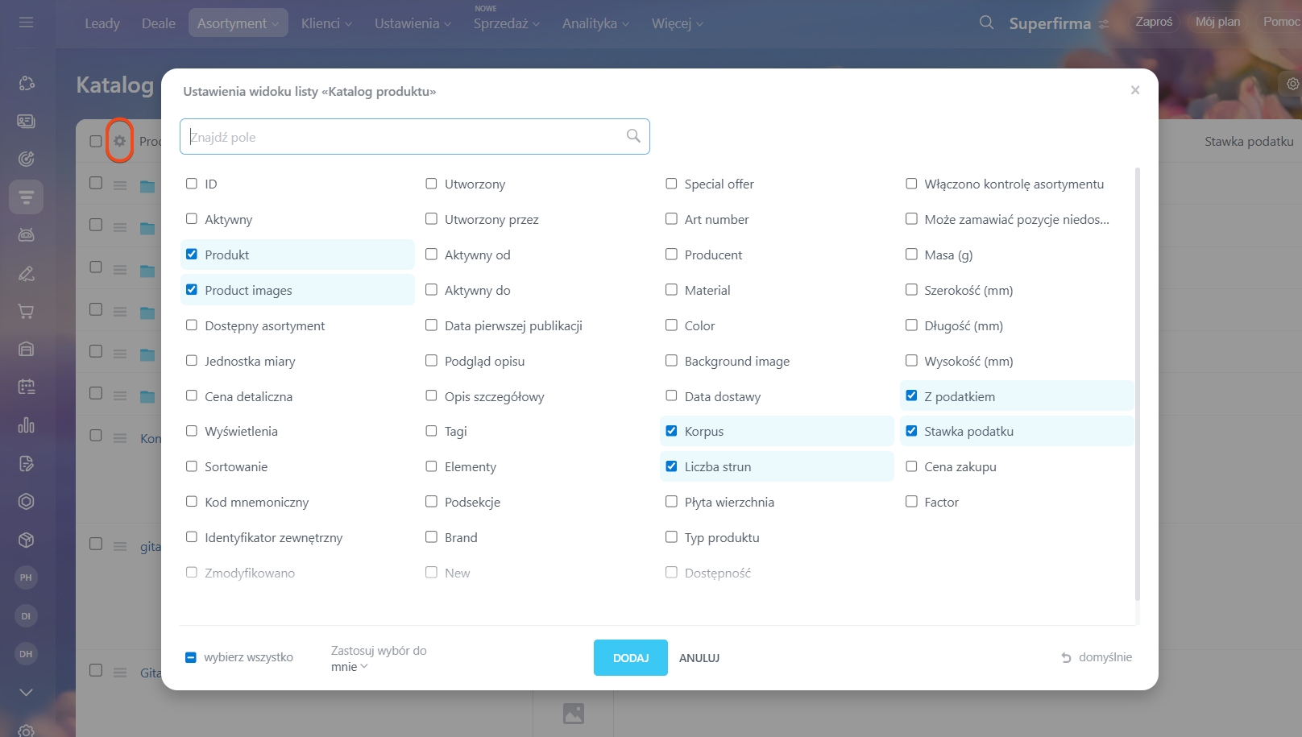Open the hamburger main menu icon
The image size is (1302, 737).
point(26,23)
